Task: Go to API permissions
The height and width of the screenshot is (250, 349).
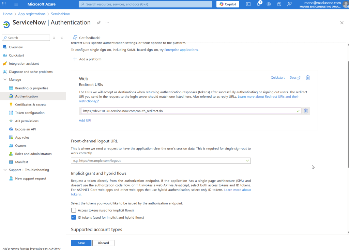Action: click(27, 121)
